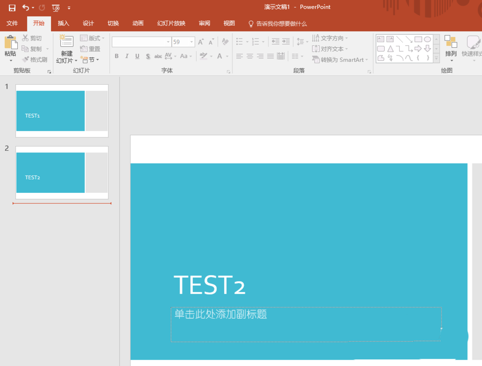
Task: Center align text
Action: click(x=250, y=56)
